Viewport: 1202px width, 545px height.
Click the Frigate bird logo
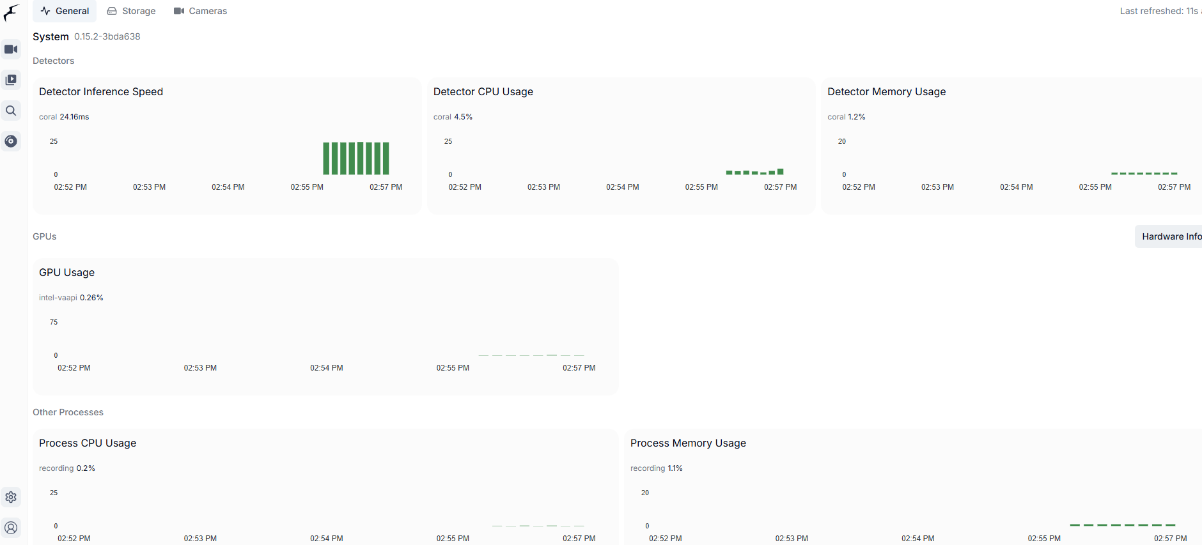pyautogui.click(x=11, y=13)
